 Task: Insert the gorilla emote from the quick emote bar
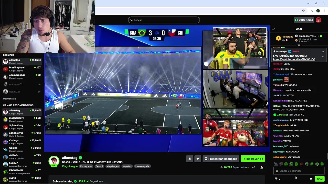pos(281,164)
